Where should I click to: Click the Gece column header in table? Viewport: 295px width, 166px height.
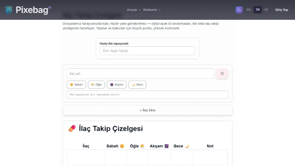click(181, 146)
